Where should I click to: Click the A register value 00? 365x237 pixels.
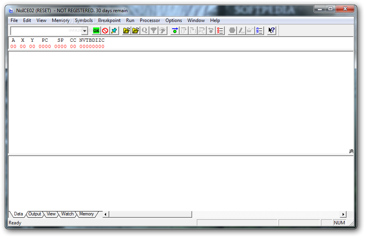coord(13,46)
